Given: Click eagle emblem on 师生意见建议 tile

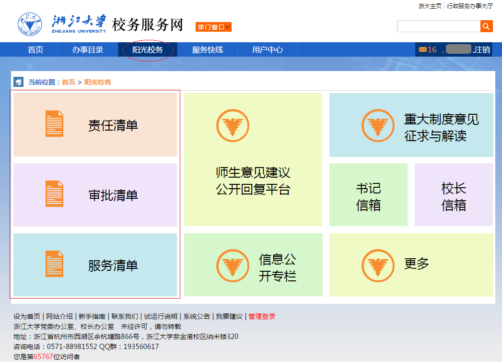Looking at the screenshot, I should [233, 126].
